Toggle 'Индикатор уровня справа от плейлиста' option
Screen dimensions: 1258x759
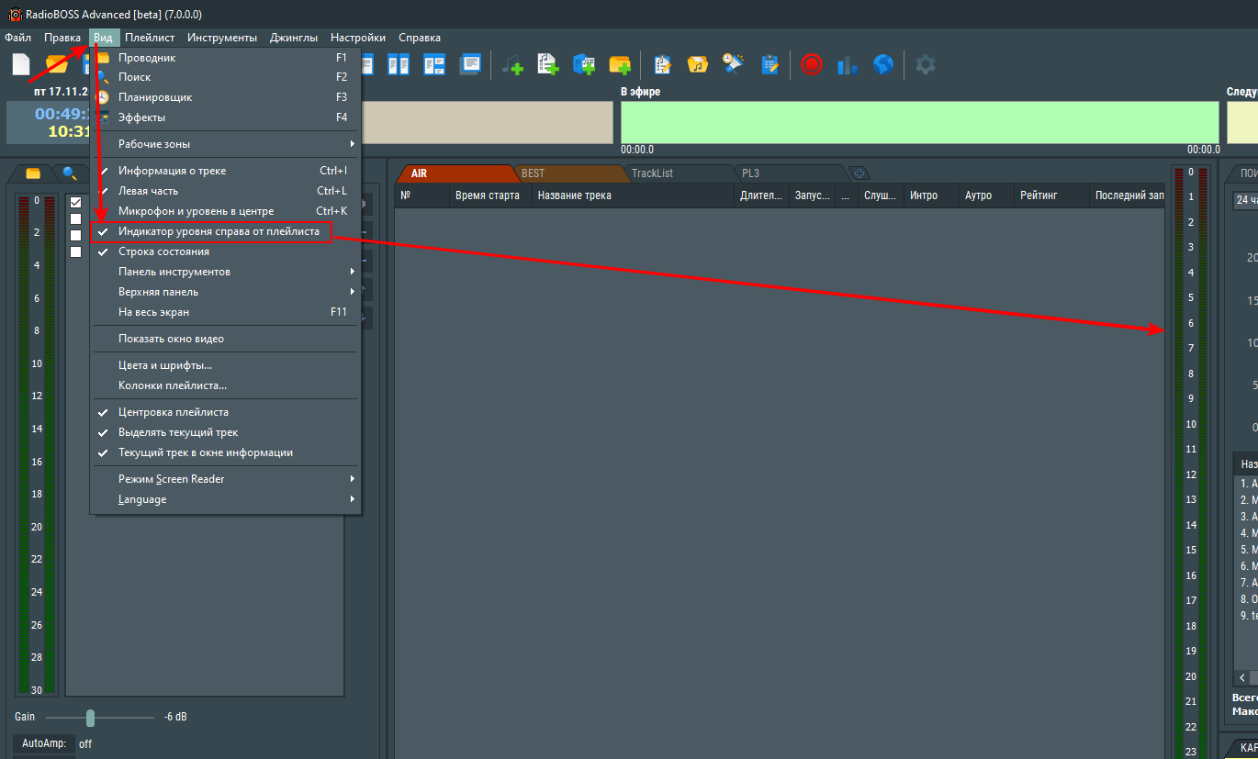[x=219, y=232]
